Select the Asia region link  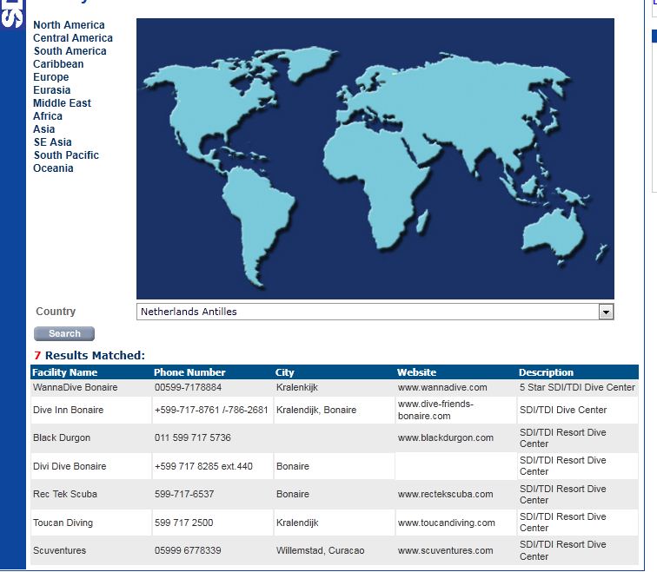point(44,128)
